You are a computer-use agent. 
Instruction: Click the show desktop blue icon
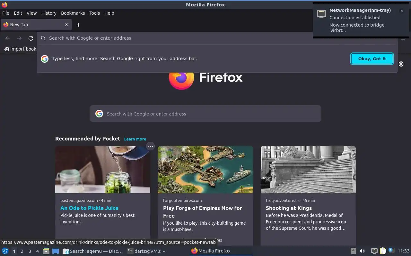coord(56,251)
